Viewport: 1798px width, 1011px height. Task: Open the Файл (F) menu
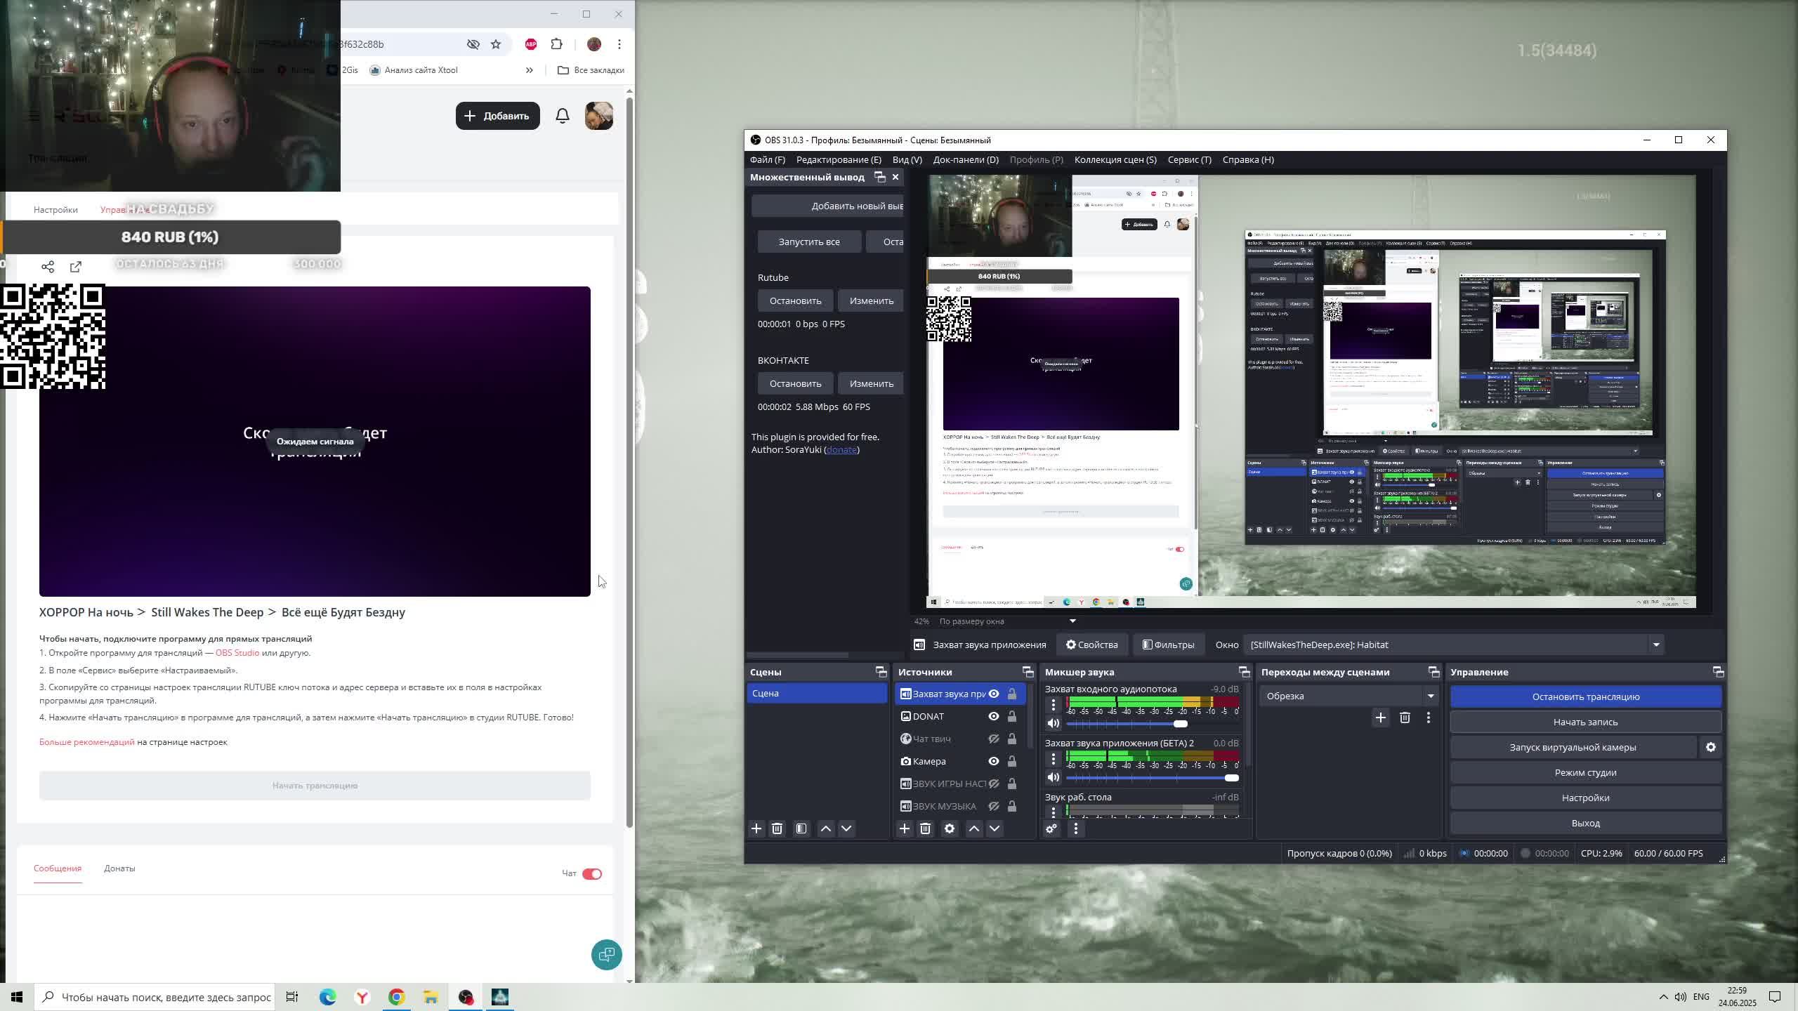coord(768,159)
